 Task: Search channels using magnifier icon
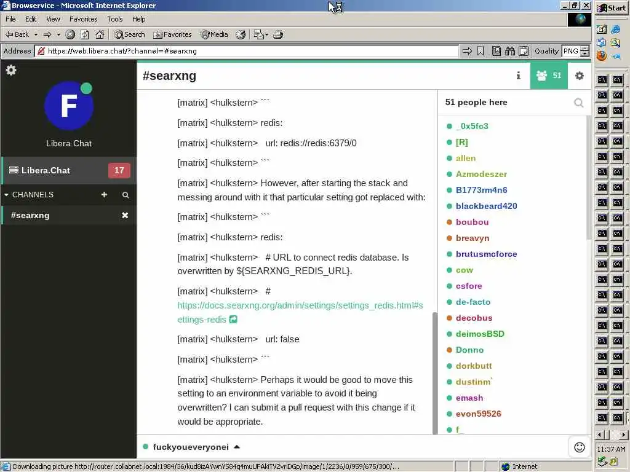coord(126,195)
